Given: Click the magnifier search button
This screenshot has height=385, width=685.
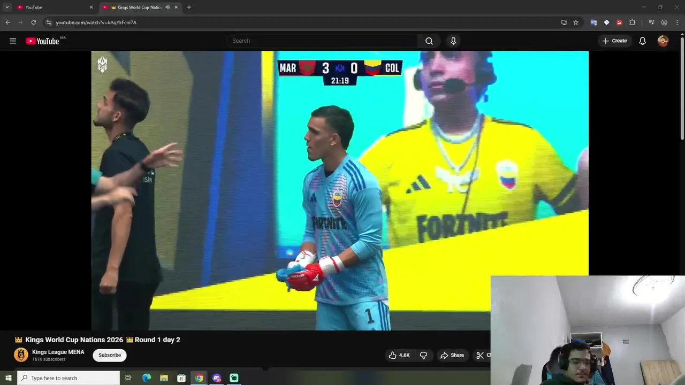Looking at the screenshot, I should [429, 41].
